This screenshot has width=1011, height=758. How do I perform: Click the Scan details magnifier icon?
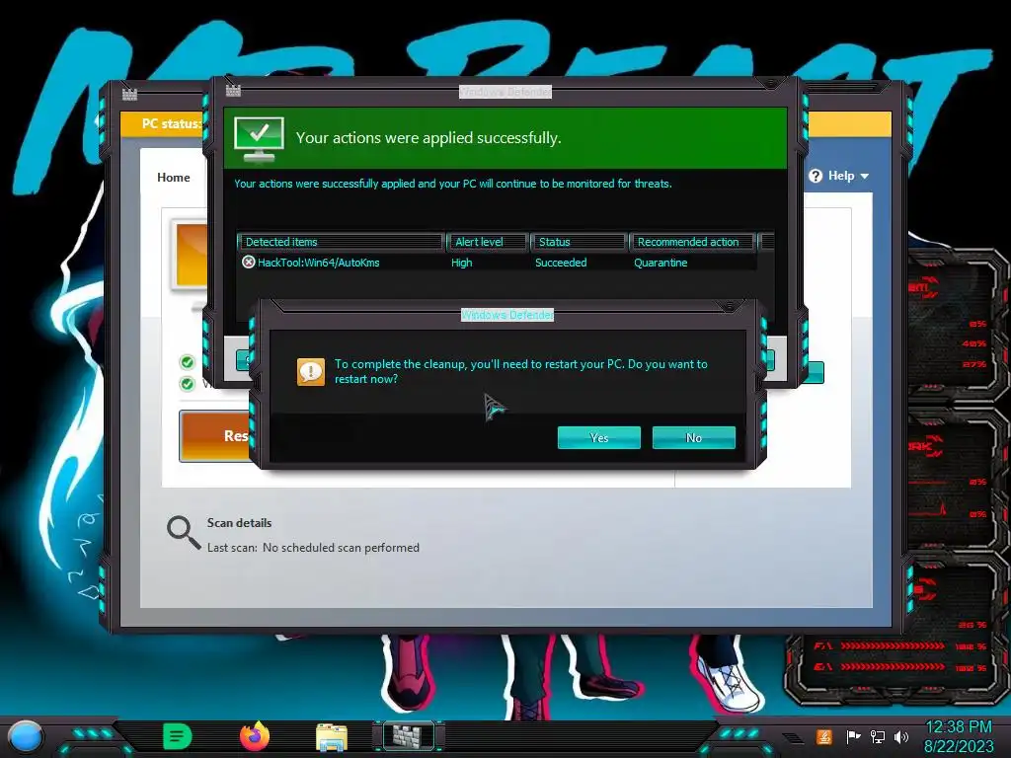pyautogui.click(x=184, y=533)
